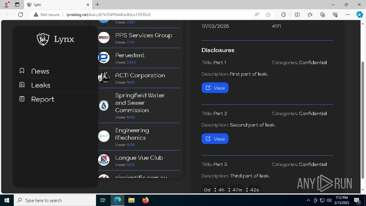Open File Explorer from taskbar
The height and width of the screenshot is (206, 366).
(x=131, y=200)
